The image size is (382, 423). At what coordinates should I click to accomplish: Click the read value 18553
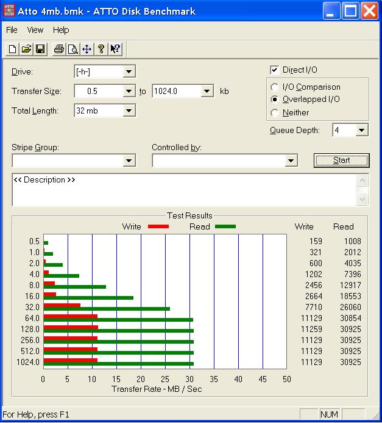(350, 296)
